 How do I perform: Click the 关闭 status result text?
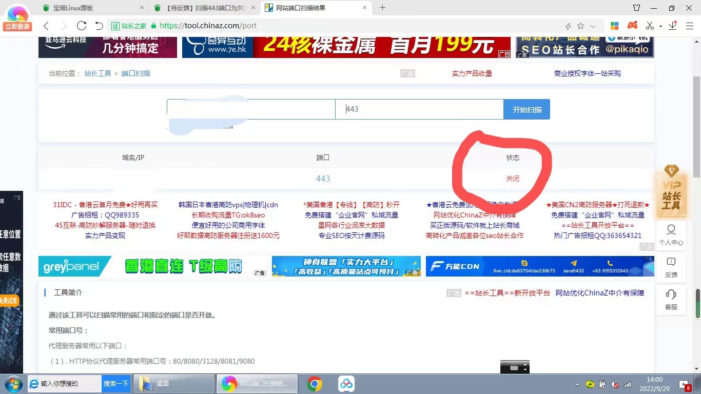[x=513, y=179]
